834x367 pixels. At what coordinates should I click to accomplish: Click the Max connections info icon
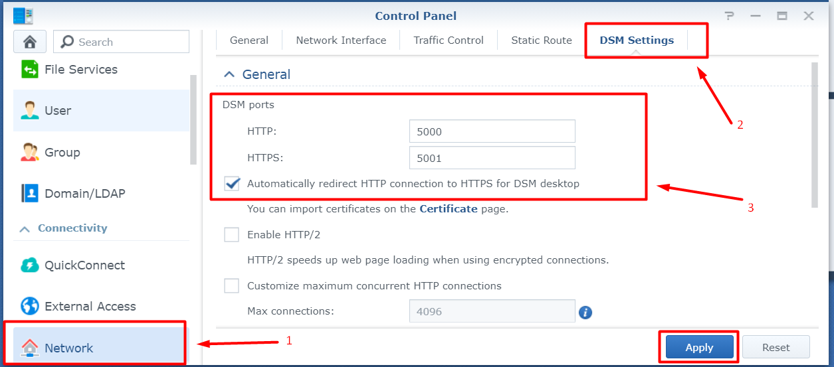tap(585, 311)
